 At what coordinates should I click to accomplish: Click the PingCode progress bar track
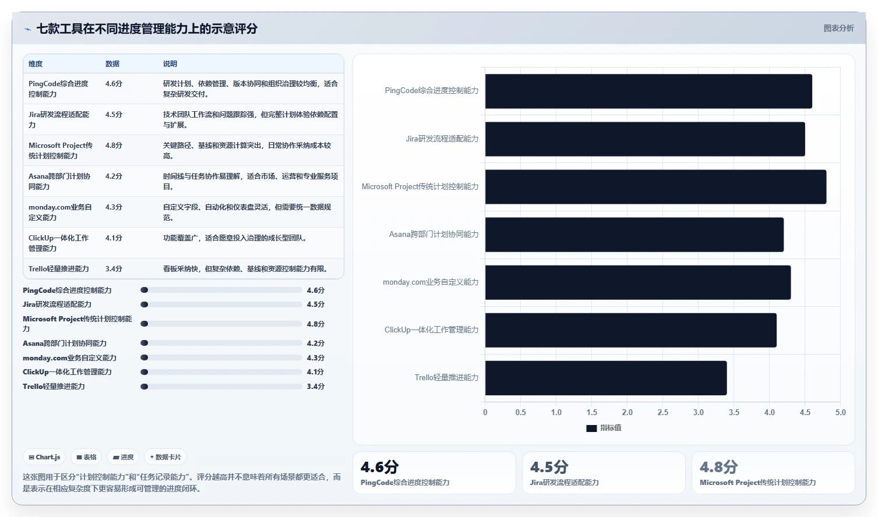[221, 290]
